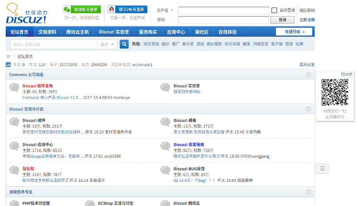This screenshot has width=357, height=206.
Task: Select the 微社区 navigation tab
Action: point(202,32)
